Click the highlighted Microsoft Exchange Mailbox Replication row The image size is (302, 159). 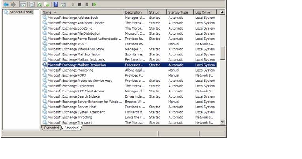(x=129, y=65)
